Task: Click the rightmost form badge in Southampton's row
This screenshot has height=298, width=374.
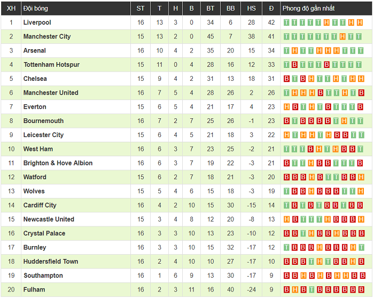Action: [361, 276]
